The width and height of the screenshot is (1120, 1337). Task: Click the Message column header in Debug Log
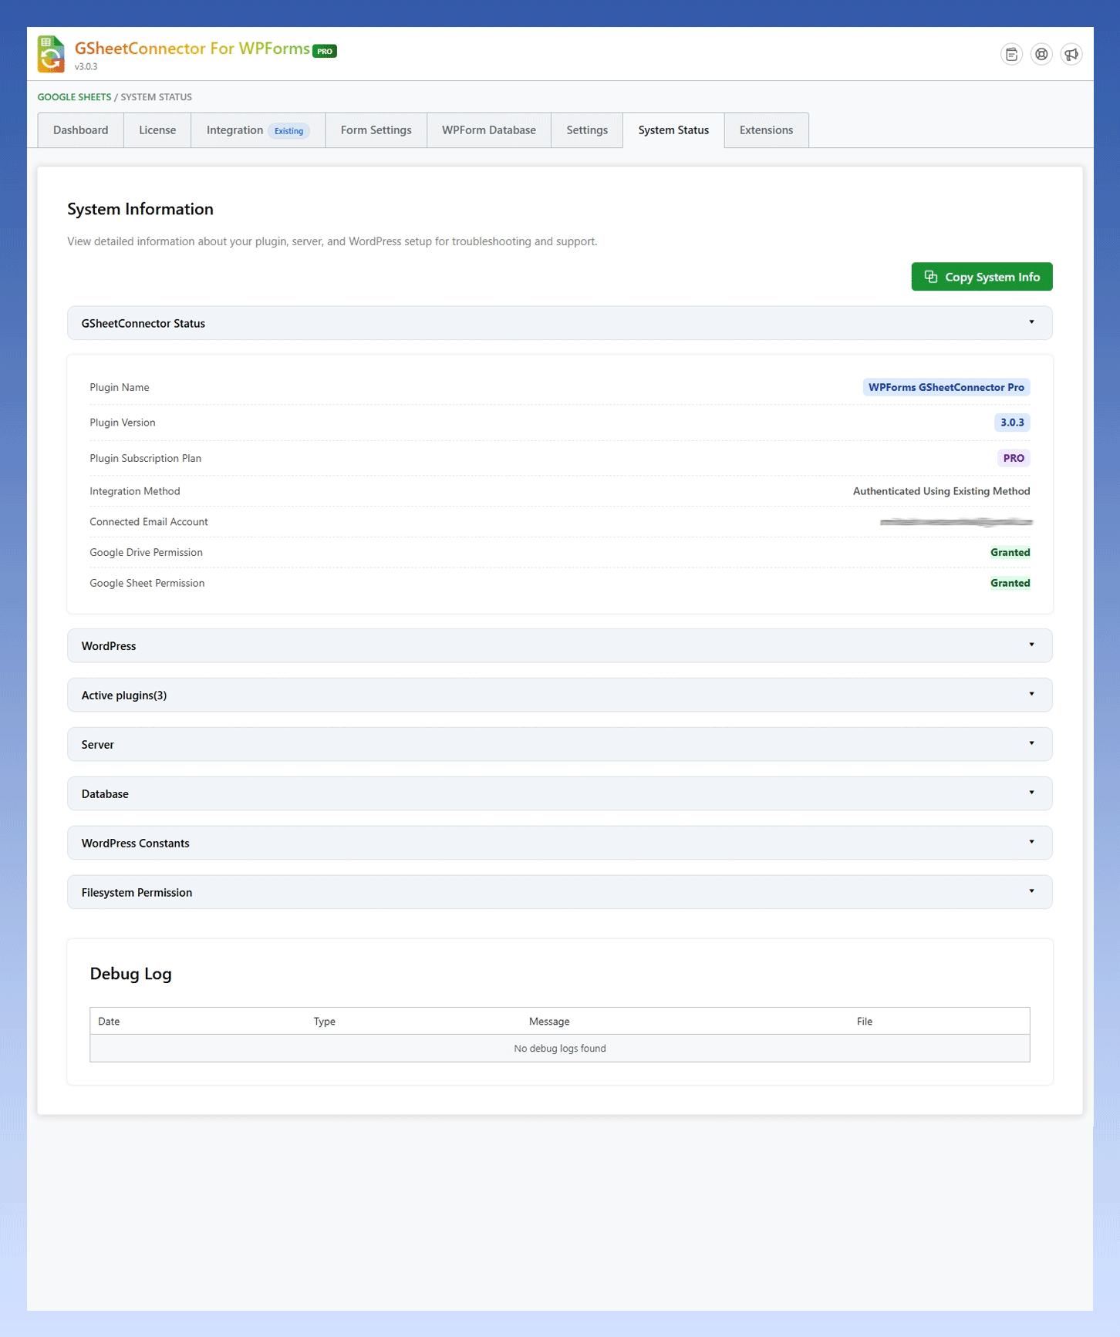point(549,1022)
